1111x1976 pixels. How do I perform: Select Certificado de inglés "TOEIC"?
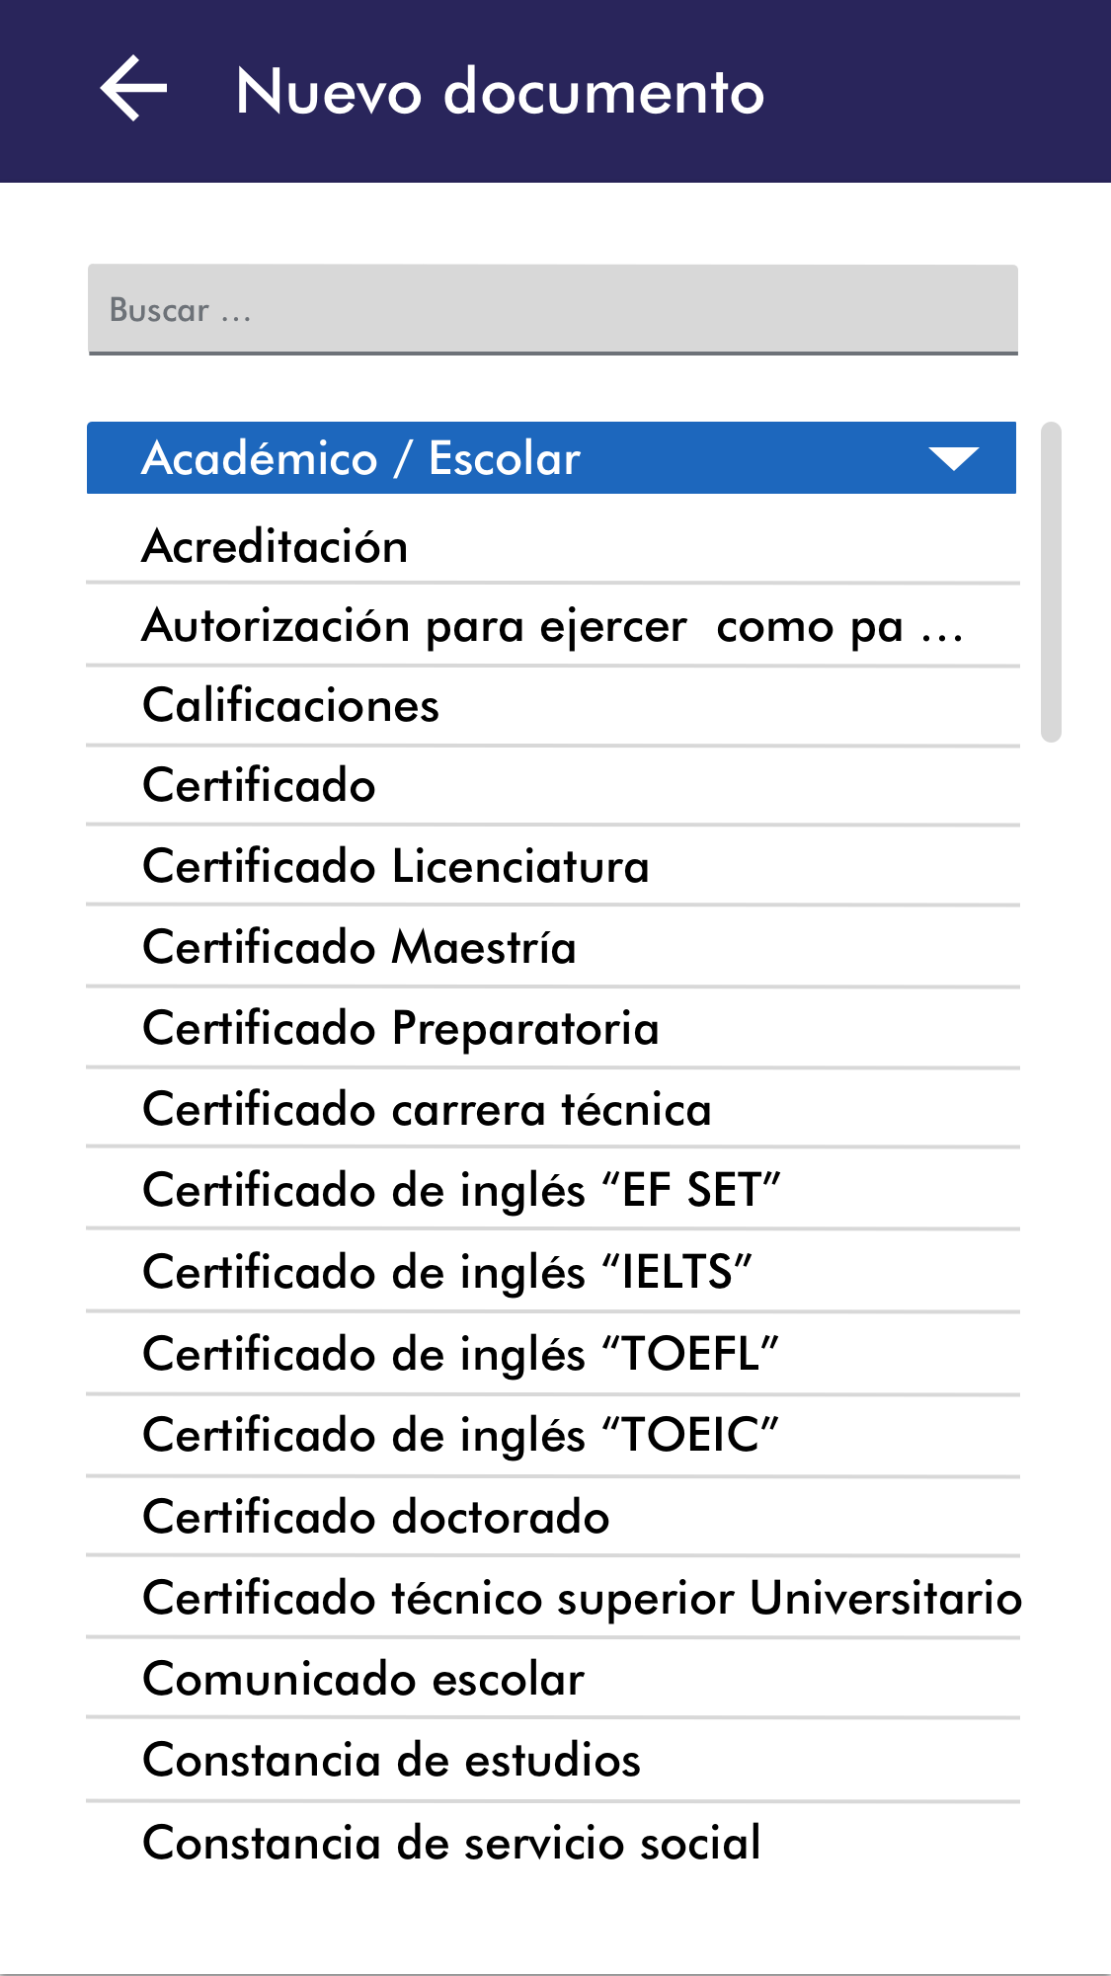(x=460, y=1435)
